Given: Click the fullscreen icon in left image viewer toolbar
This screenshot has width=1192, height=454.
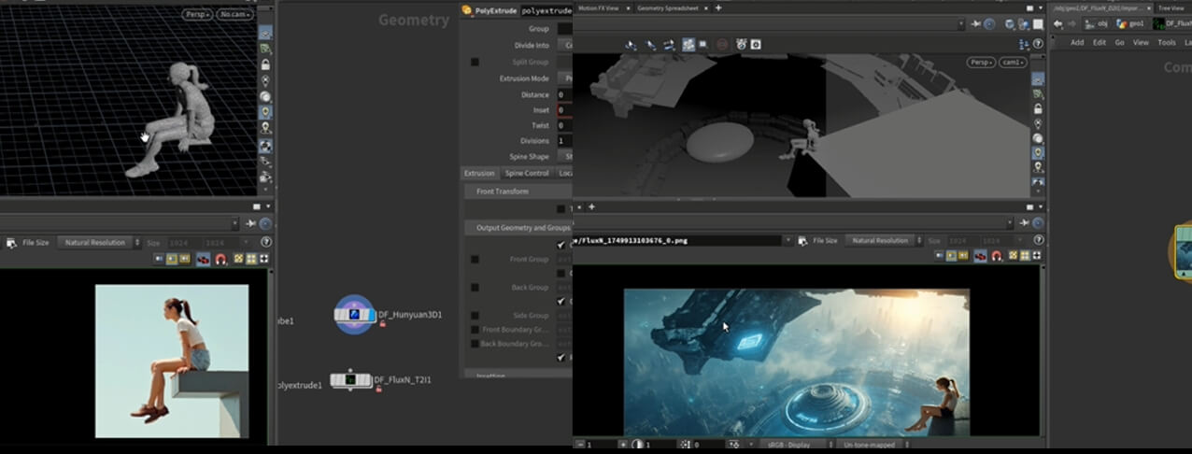Looking at the screenshot, I should point(264,259).
